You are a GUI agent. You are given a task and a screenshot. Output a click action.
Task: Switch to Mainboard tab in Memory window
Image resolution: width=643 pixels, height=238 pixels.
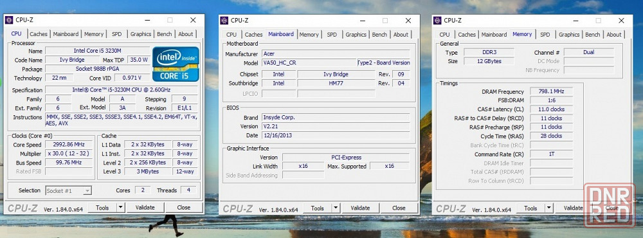(494, 35)
